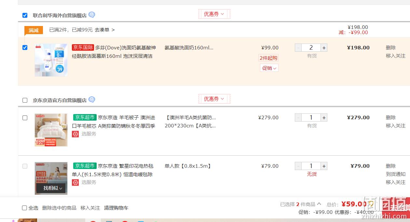This screenshot has height=222, width=410.
Task: Click the 2件起购 label
Action: (268, 58)
